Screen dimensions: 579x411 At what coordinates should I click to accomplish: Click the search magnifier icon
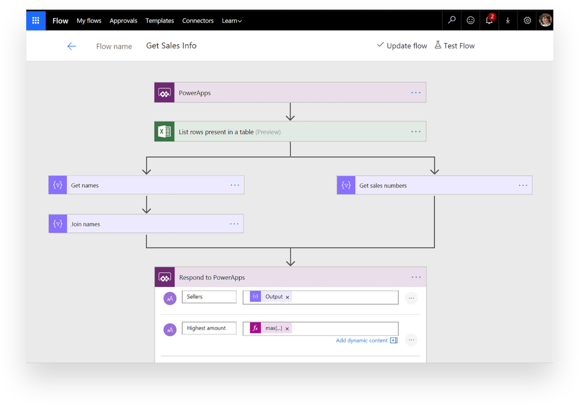[x=452, y=20]
